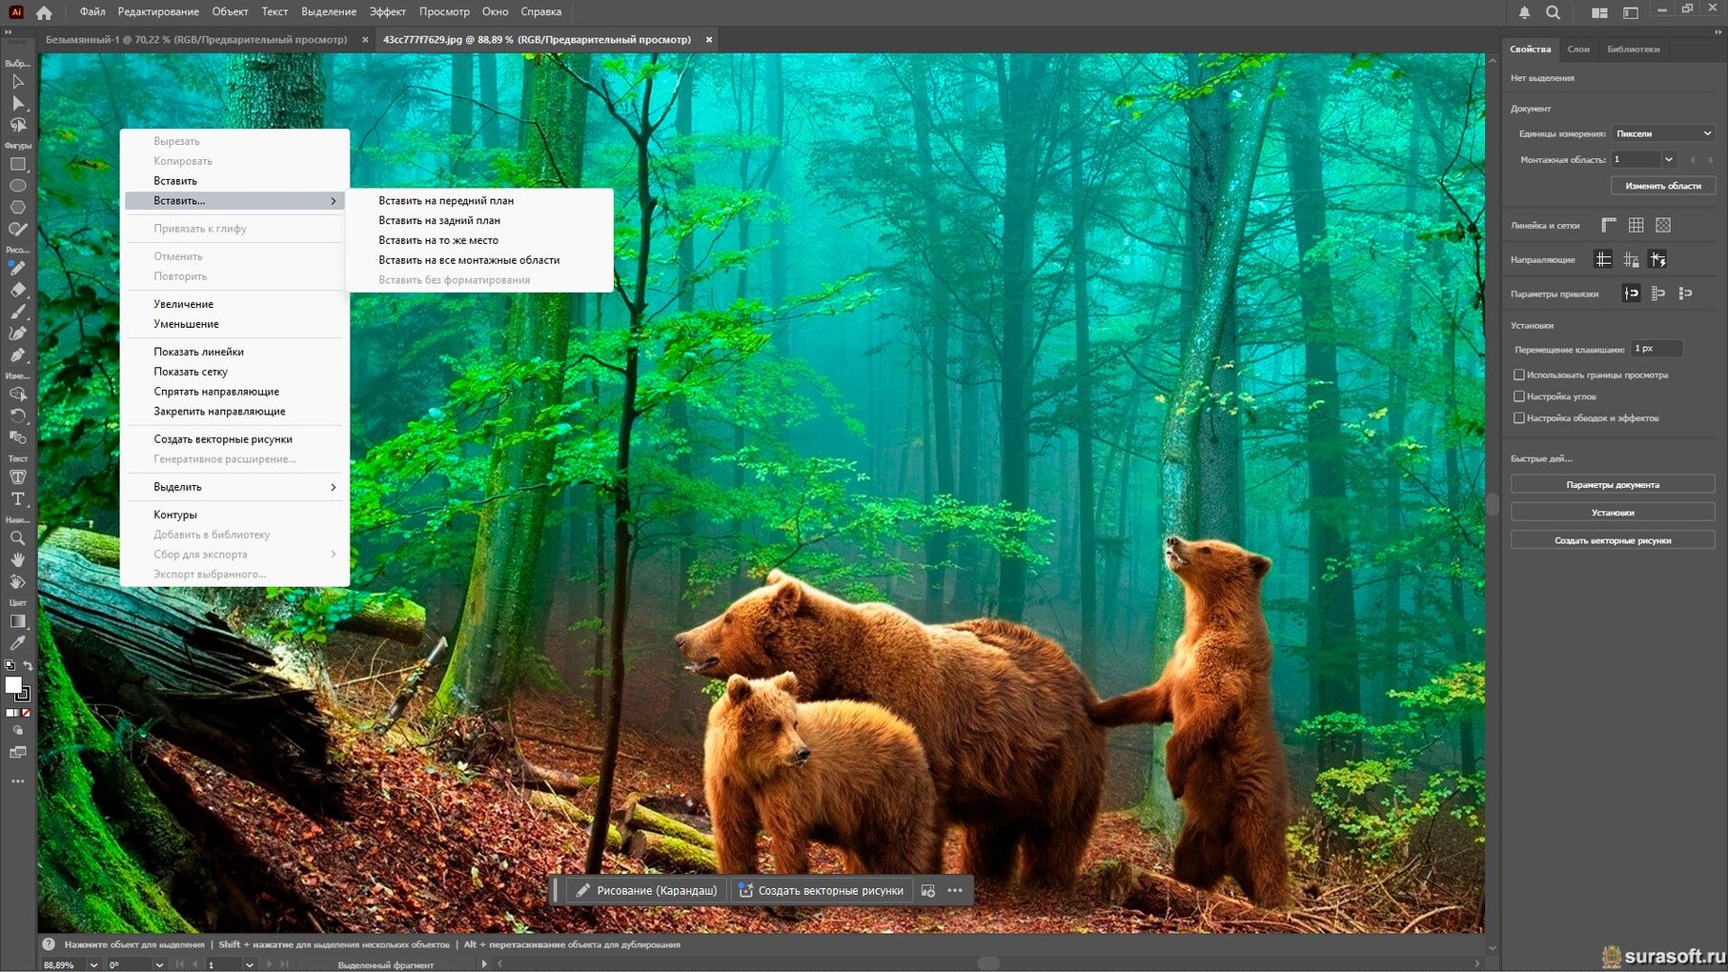Toggle 'Настройка углов' checkbox
Image resolution: width=1728 pixels, height=972 pixels.
[x=1519, y=396]
